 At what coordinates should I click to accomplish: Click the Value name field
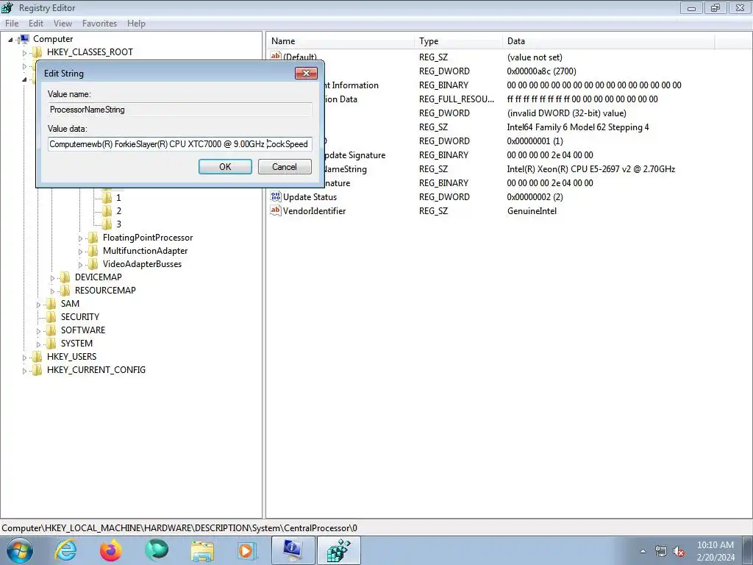coord(180,110)
